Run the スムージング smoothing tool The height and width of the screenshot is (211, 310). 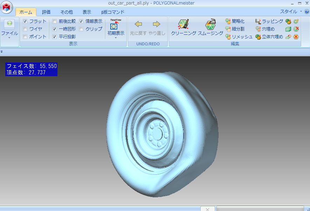[x=211, y=27]
